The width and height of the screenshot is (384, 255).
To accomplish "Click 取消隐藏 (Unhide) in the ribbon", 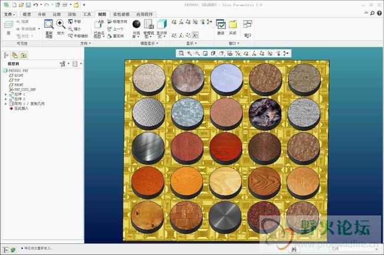I will coord(28,29).
